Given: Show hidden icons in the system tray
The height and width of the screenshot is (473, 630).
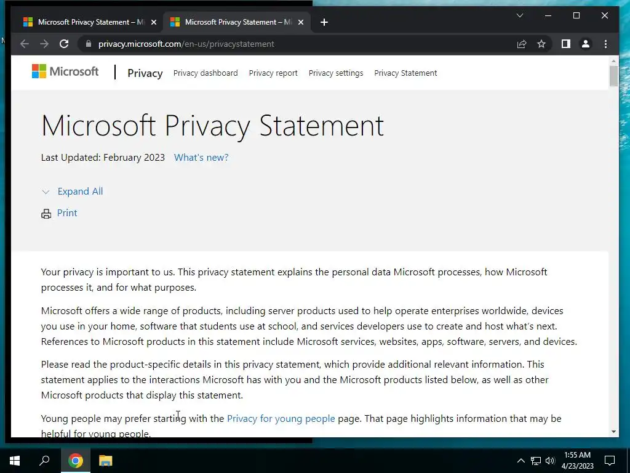Looking at the screenshot, I should point(520,461).
